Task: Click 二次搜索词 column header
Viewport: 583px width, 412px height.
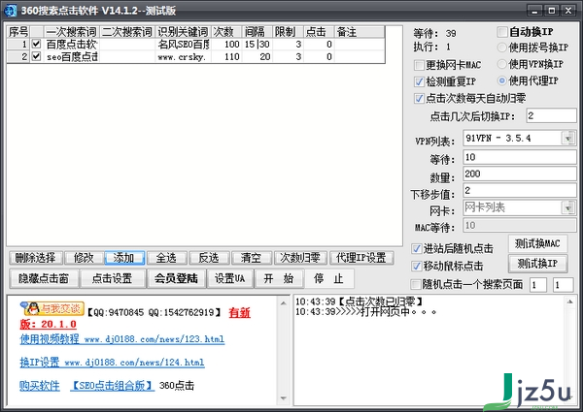Action: click(x=127, y=32)
